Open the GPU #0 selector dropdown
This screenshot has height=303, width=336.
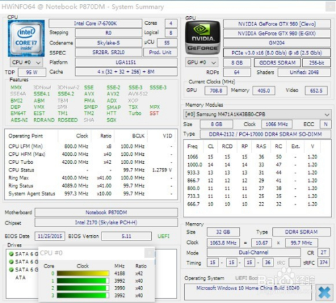[x=202, y=62]
